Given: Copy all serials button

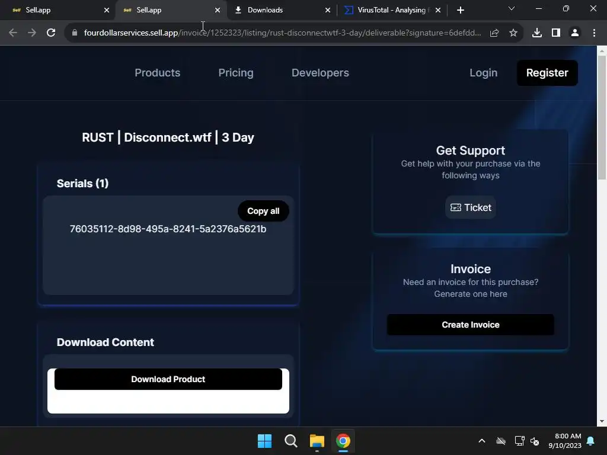Looking at the screenshot, I should point(263,211).
